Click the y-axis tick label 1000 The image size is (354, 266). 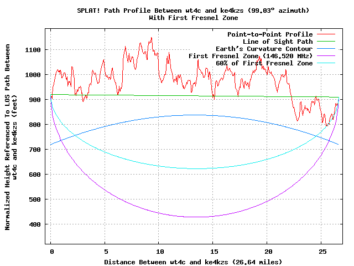point(33,75)
